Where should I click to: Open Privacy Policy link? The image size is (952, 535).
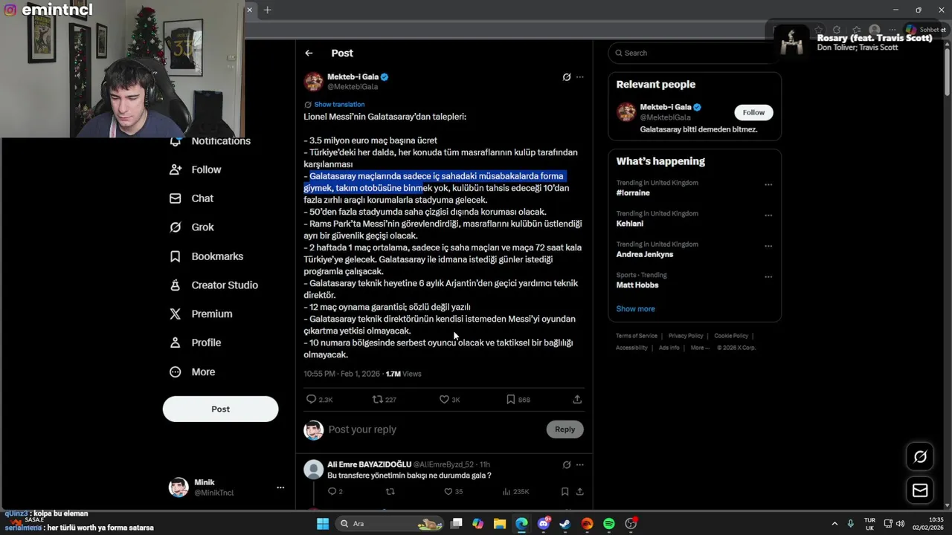pos(686,336)
